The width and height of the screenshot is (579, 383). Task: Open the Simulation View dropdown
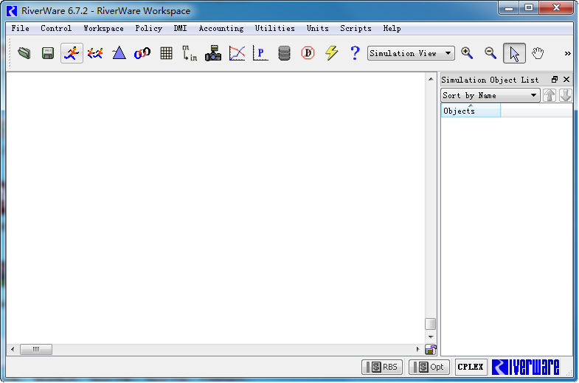pos(411,53)
